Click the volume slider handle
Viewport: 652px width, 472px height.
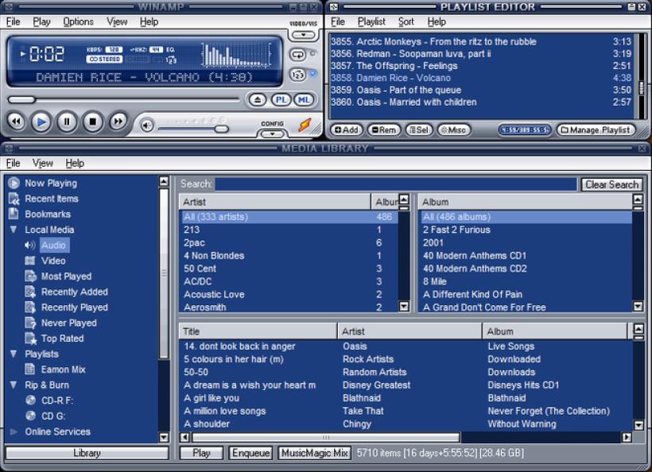point(221,129)
